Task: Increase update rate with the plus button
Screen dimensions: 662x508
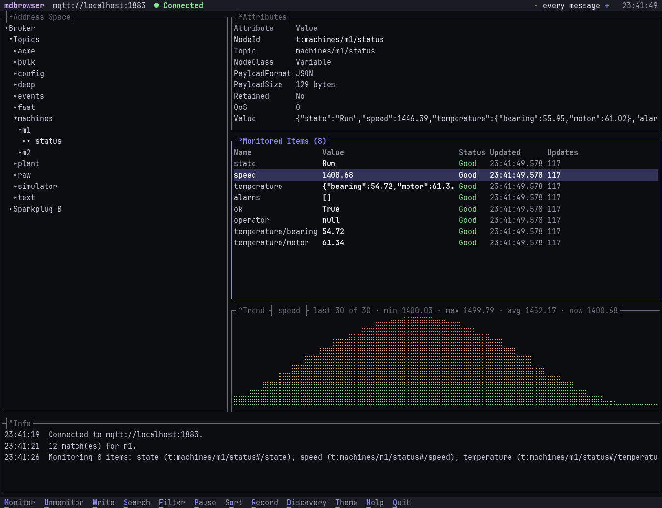Action: tap(607, 6)
